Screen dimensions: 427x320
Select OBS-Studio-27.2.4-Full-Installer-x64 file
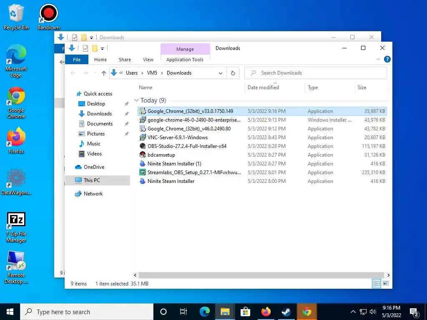262,146
